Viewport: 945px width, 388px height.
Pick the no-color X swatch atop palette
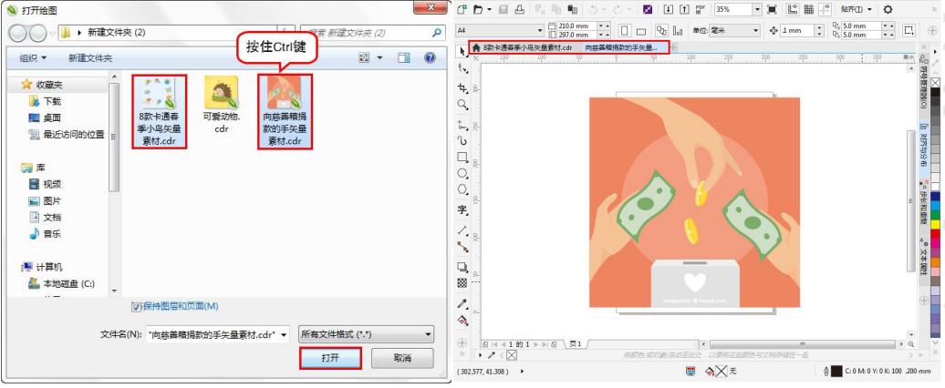point(935,82)
